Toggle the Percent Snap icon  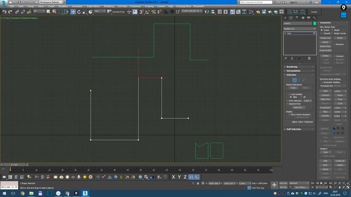click(x=154, y=12)
